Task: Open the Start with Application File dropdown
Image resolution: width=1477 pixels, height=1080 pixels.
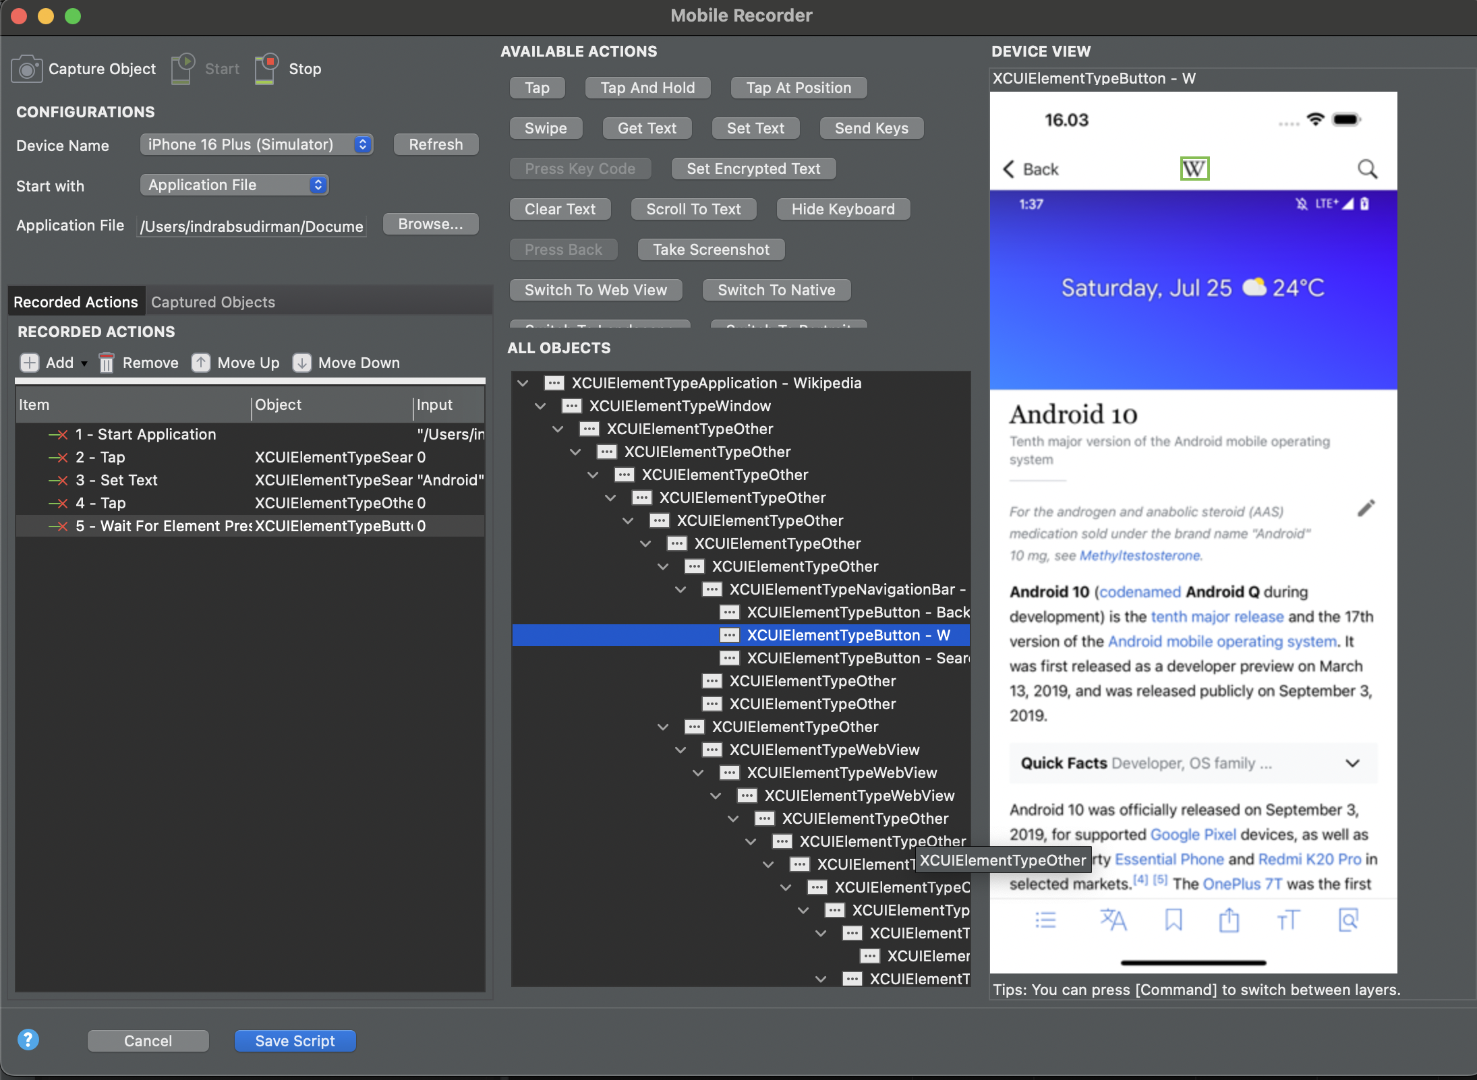Action: [234, 185]
